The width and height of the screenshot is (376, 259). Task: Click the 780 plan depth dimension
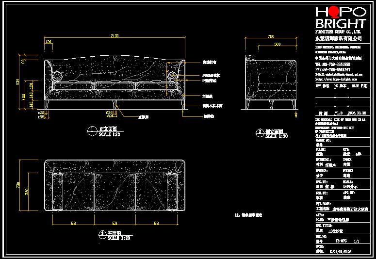pyautogui.click(x=18, y=185)
